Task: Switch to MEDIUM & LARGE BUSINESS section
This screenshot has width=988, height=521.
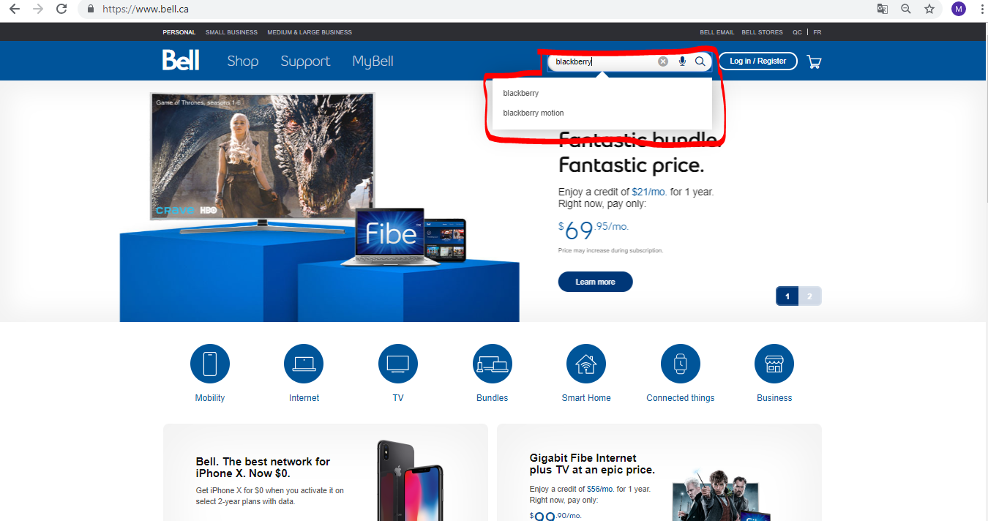Action: tap(310, 32)
